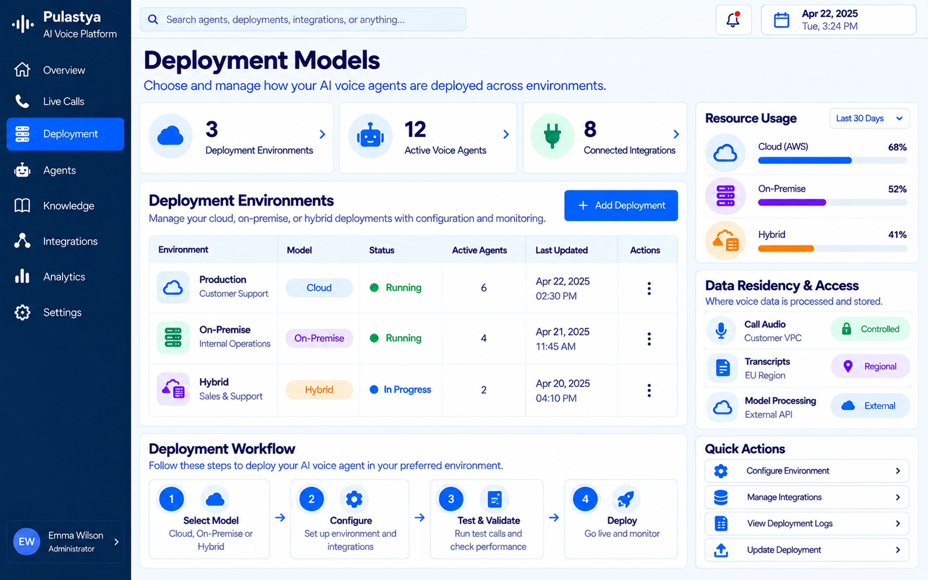The image size is (928, 580).
Task: Click the search agents input field
Action: click(303, 19)
